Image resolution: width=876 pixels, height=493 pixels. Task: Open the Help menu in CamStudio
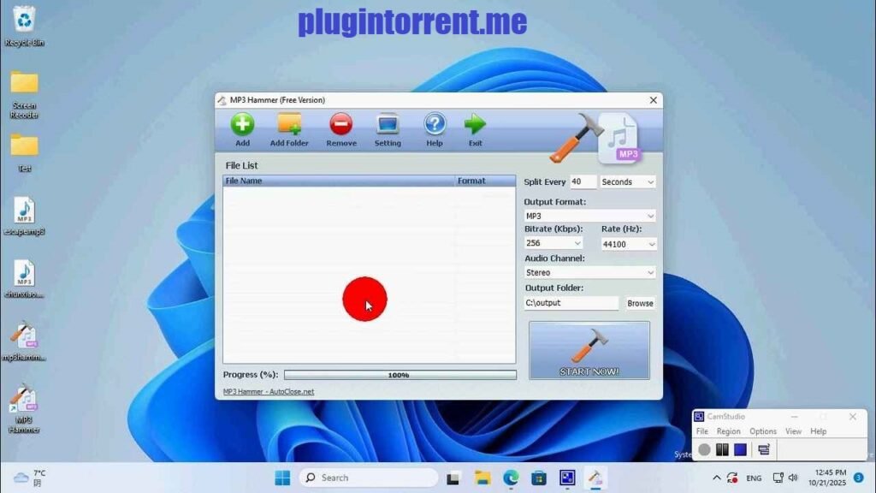pyautogui.click(x=818, y=431)
